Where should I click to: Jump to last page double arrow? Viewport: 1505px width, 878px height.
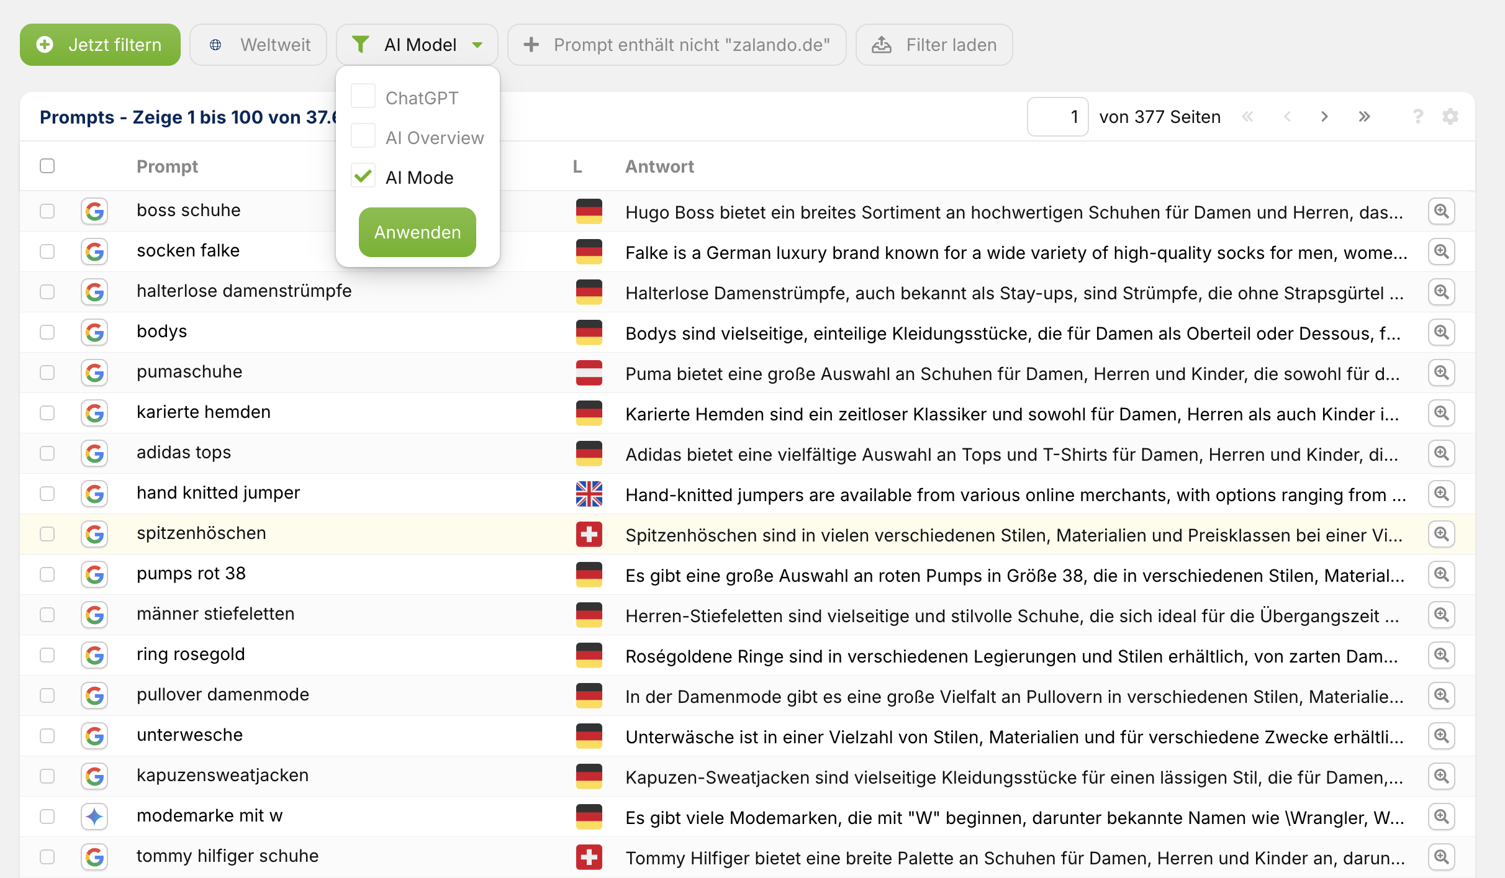(x=1364, y=117)
